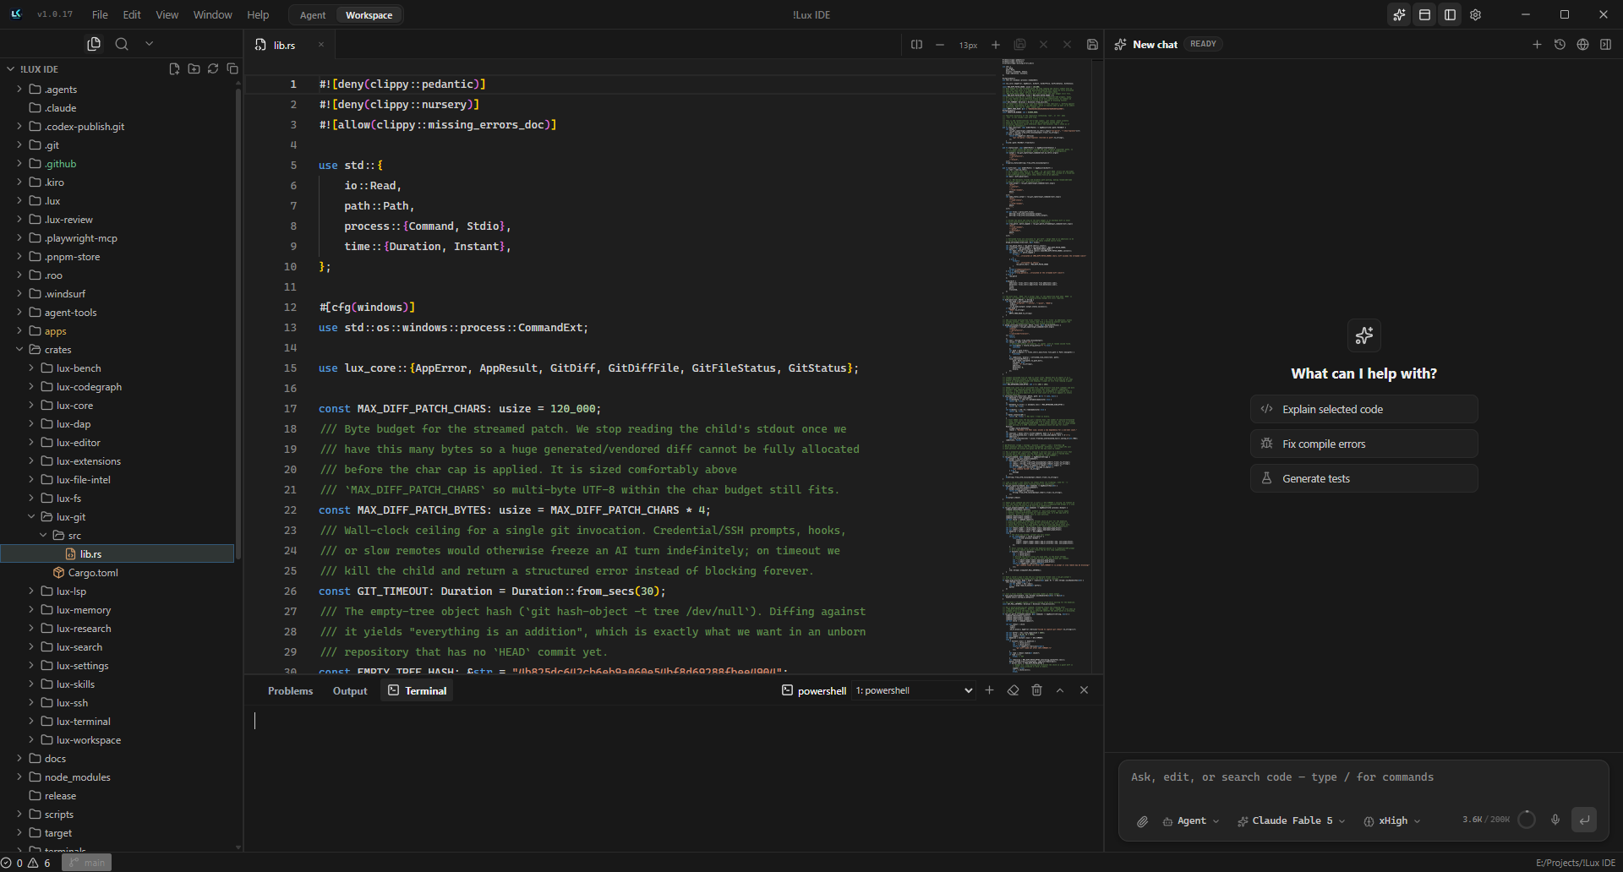Open the sidebar search icon
The width and height of the screenshot is (1623, 872).
click(122, 44)
